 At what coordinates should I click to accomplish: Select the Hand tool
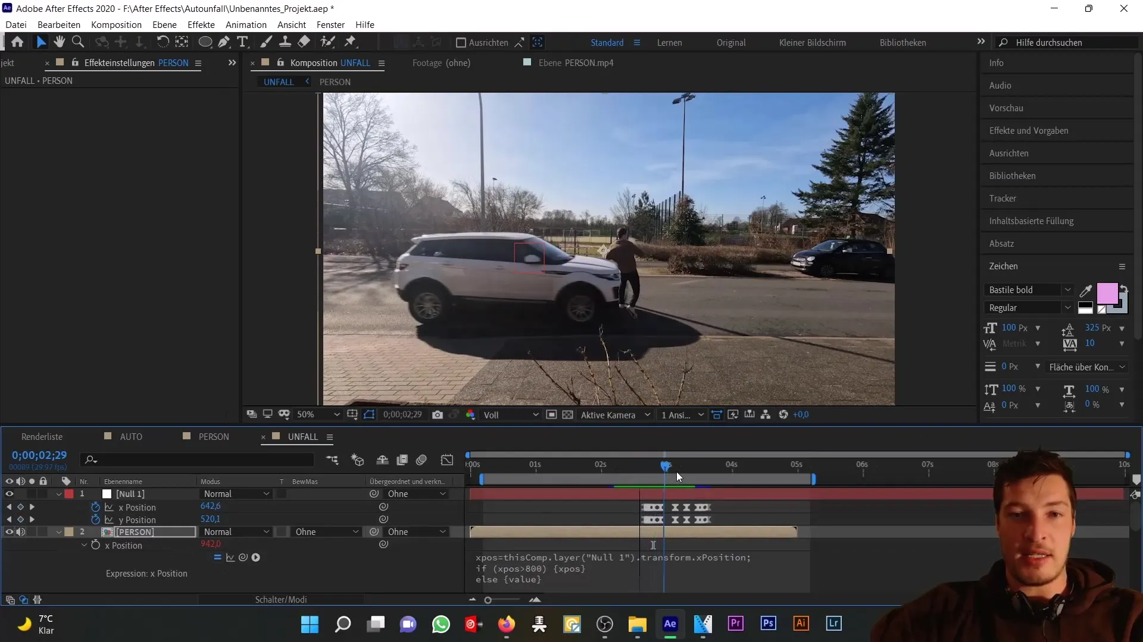(59, 42)
